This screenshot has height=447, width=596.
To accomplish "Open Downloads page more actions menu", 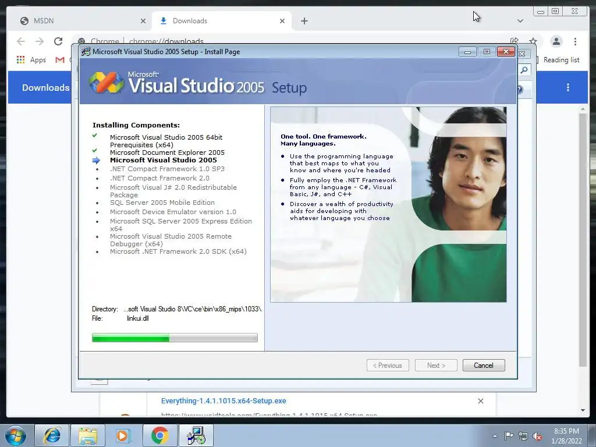I will point(568,87).
